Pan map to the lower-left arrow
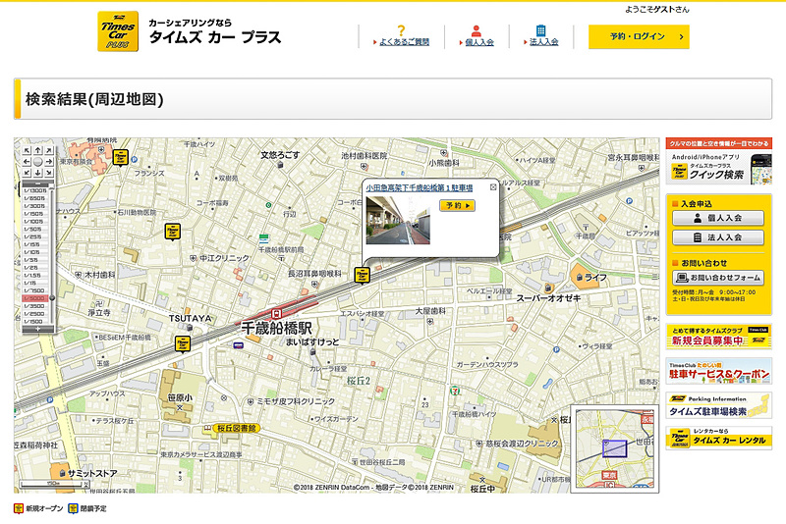 pyautogui.click(x=28, y=173)
